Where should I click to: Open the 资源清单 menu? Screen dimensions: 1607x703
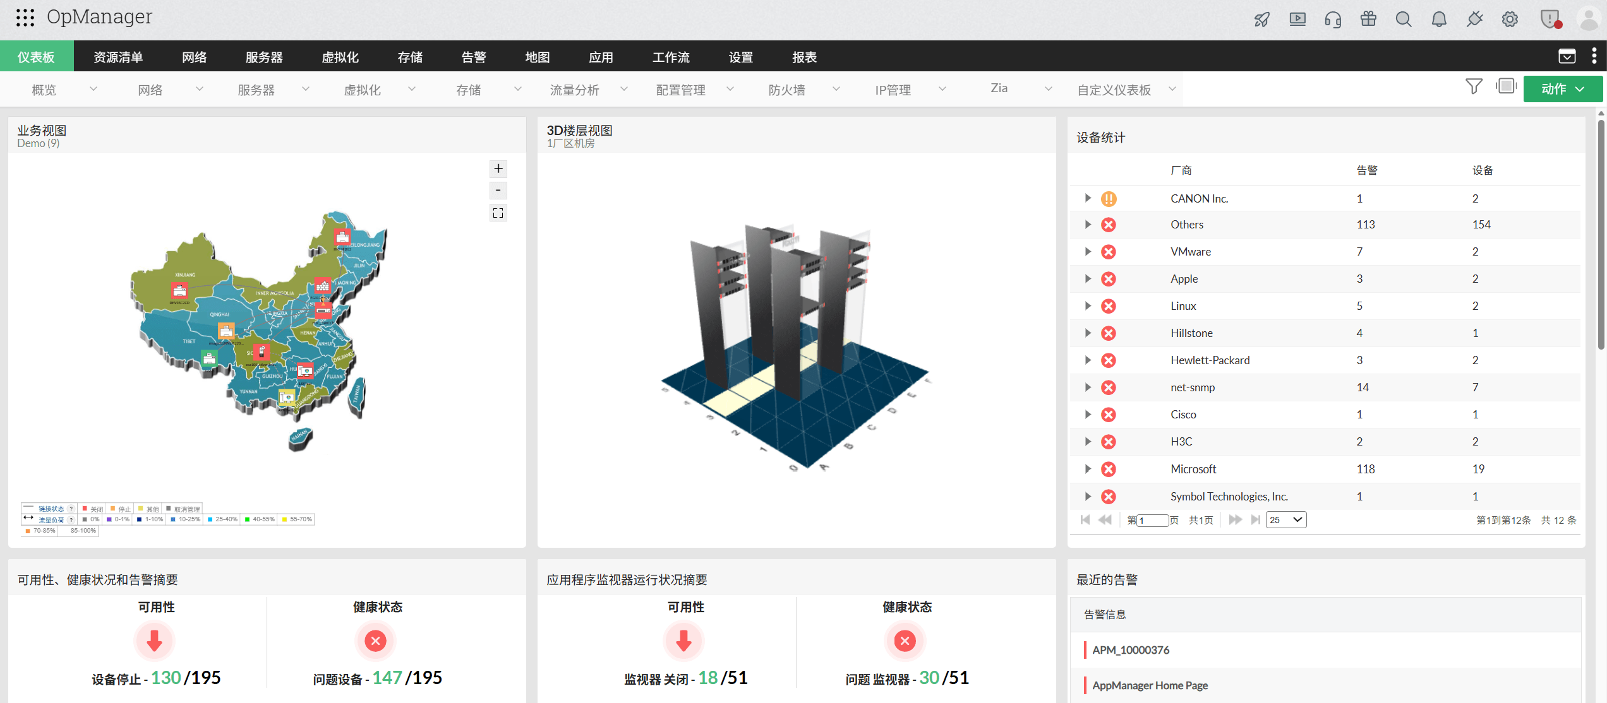point(118,57)
